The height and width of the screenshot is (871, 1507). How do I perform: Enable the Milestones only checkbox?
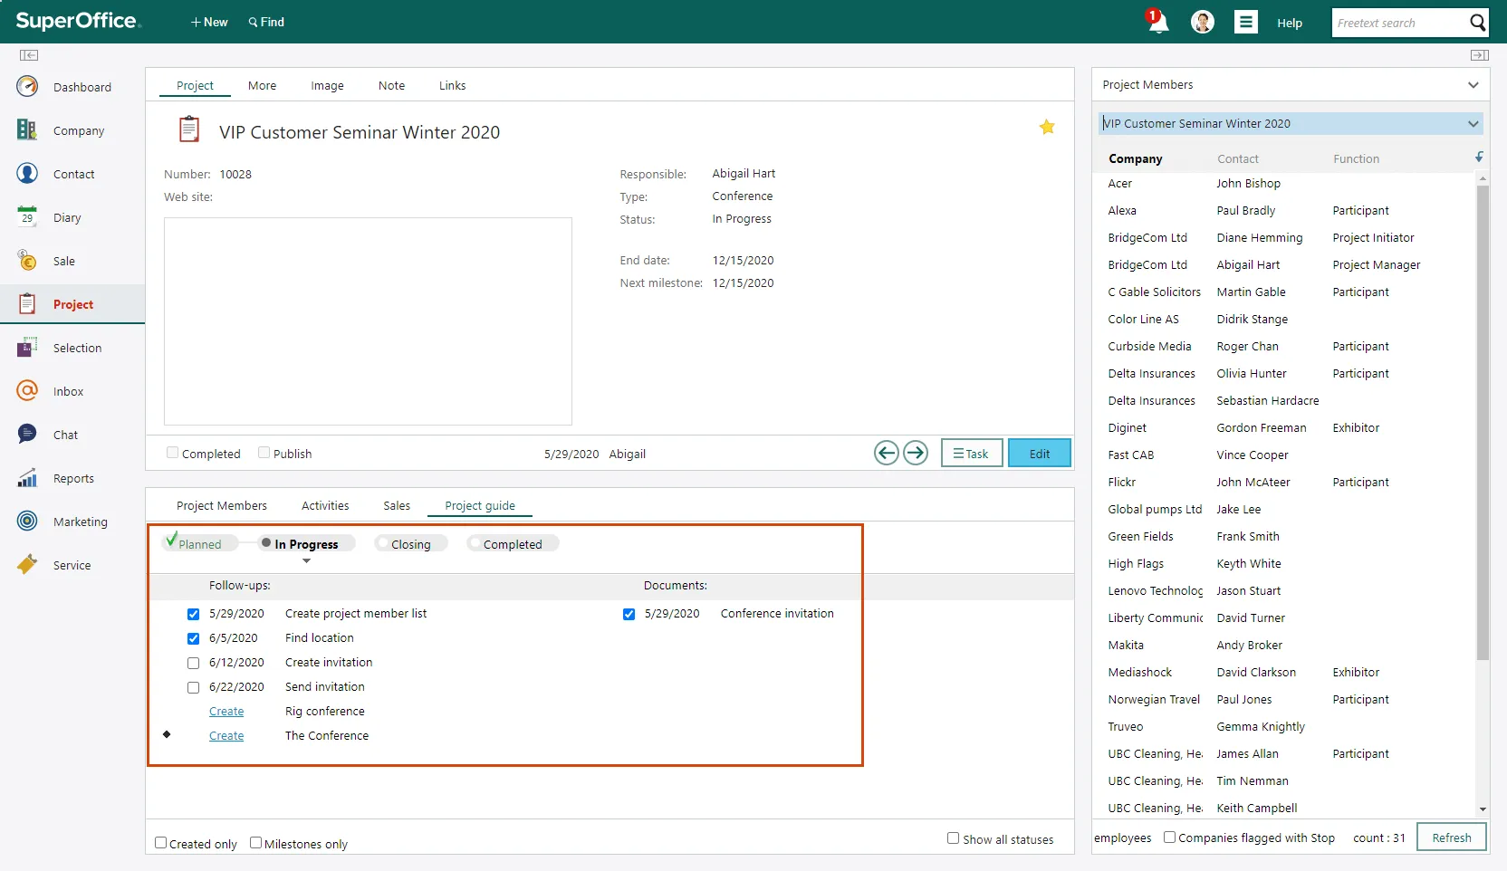[255, 843]
